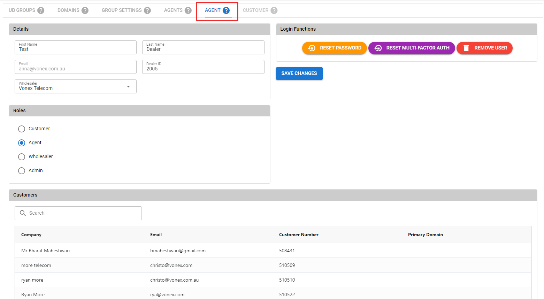Click the Reset Password button
Screen dimensions: 544x299
tap(334, 48)
